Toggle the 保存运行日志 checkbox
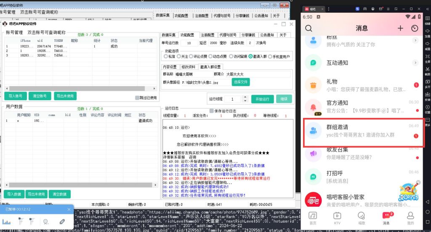The image size is (431, 232). click(x=212, y=111)
